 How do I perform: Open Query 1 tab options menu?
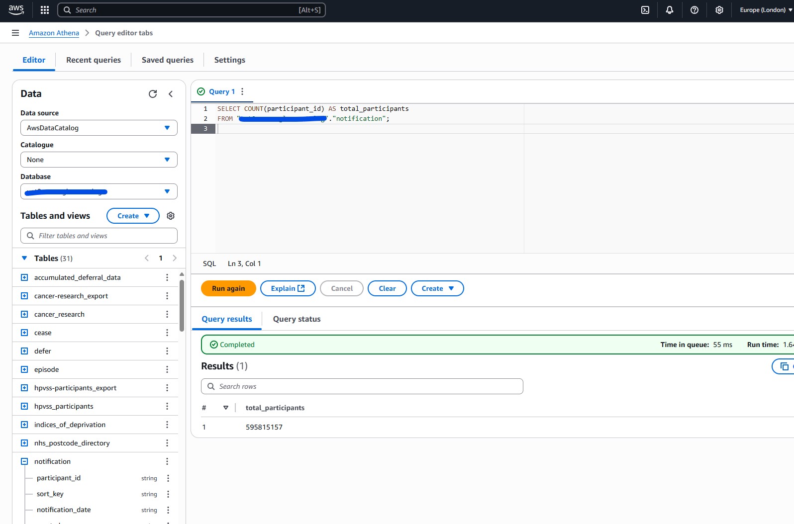(x=242, y=91)
